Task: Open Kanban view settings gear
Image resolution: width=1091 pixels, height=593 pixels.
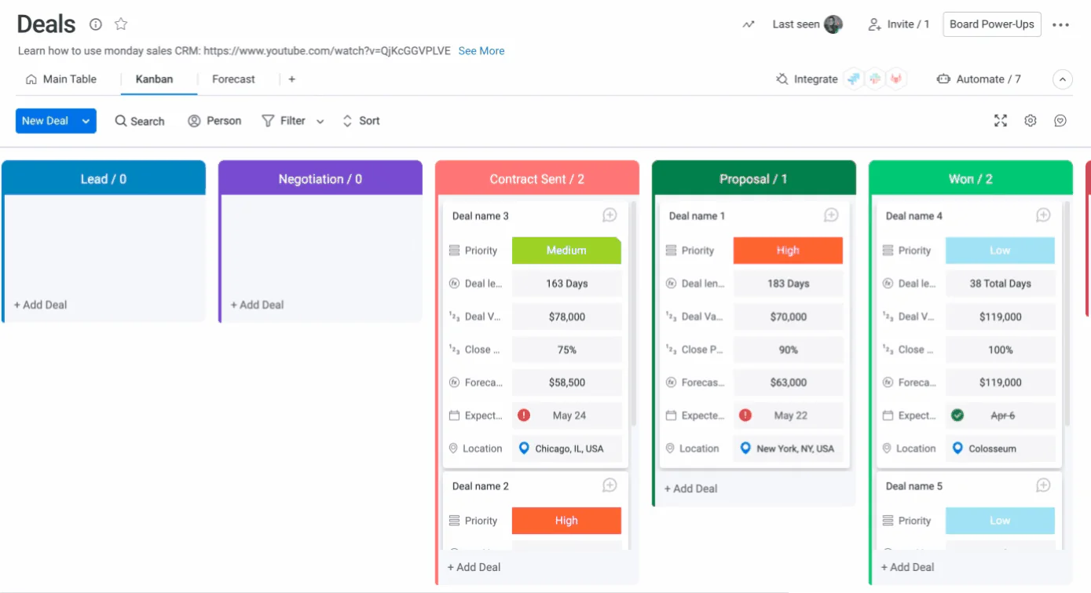Action: [x=1031, y=120]
